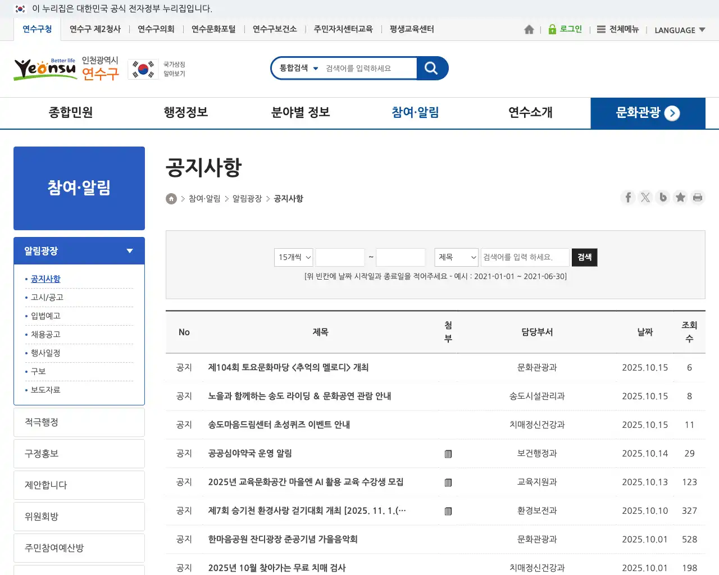This screenshot has width=719, height=575.
Task: Print page using printer icon
Action: click(x=698, y=198)
